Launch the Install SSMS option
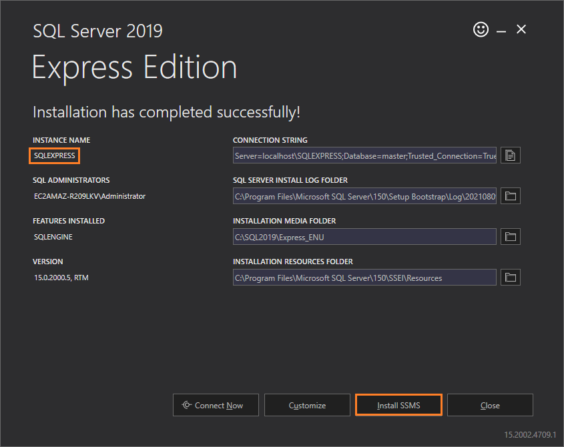This screenshot has width=564, height=447. point(398,405)
